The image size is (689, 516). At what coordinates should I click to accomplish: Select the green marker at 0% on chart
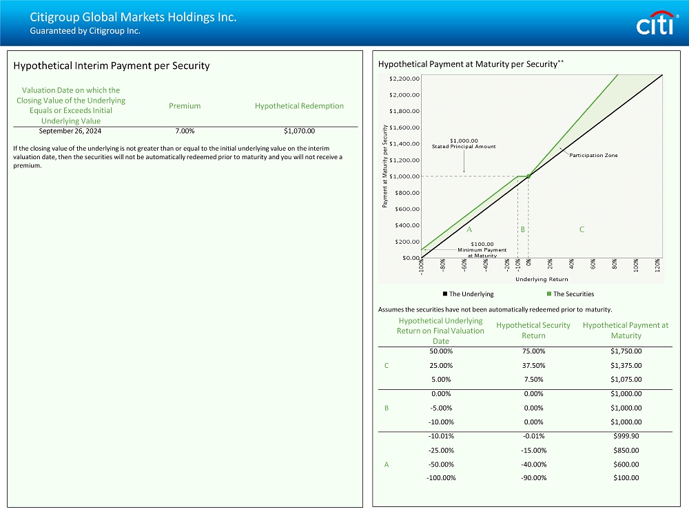pos(528,176)
